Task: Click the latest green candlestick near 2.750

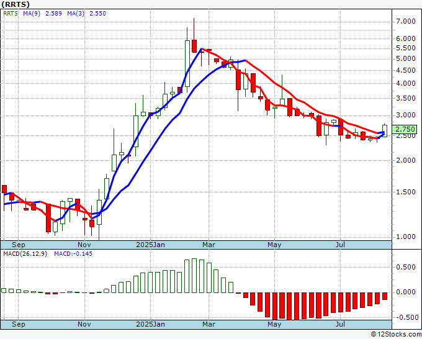Action: pyautogui.click(x=385, y=130)
